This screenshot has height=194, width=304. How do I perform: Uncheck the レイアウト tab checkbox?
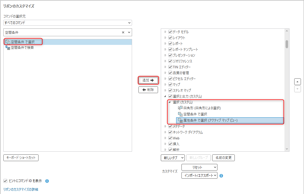click(x=170, y=38)
